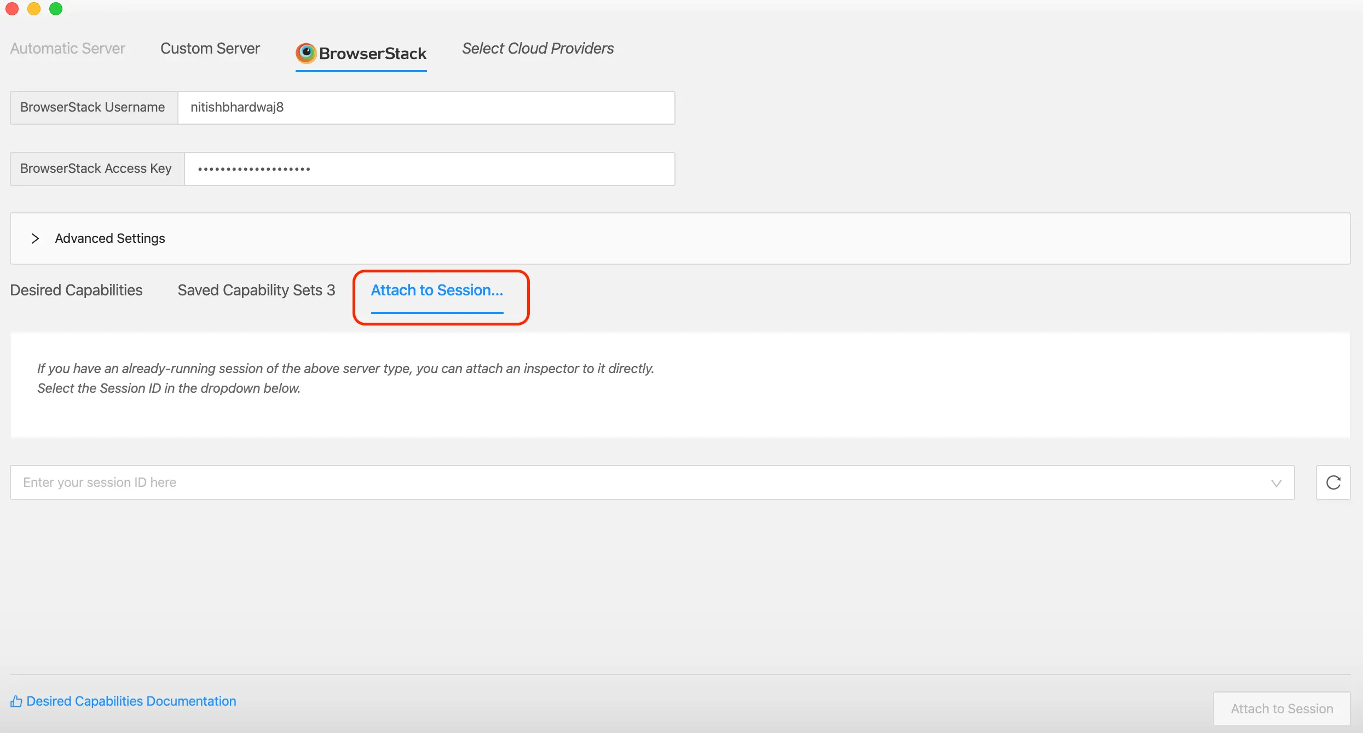
Task: Open the session ID dropdown arrow
Action: click(x=1276, y=483)
